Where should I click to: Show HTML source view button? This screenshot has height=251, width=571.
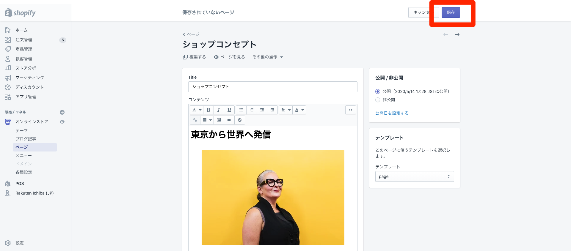point(351,110)
